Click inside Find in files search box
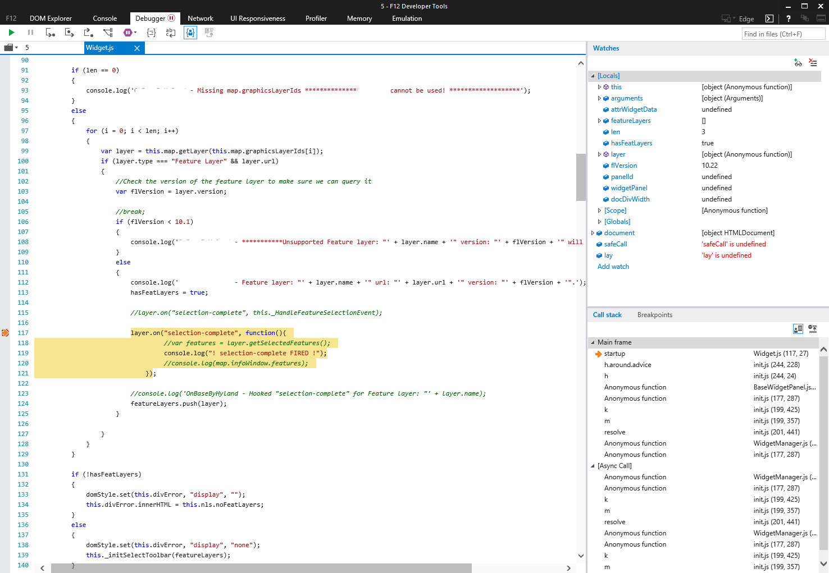This screenshot has width=829, height=573. (x=784, y=34)
